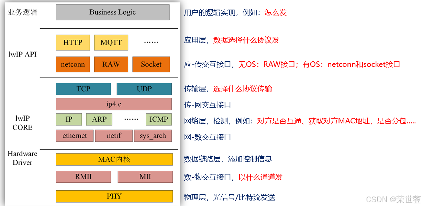Click the ICMP block

click(158, 119)
